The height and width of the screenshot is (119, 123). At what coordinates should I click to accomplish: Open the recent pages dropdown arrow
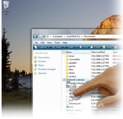click(x=44, y=36)
